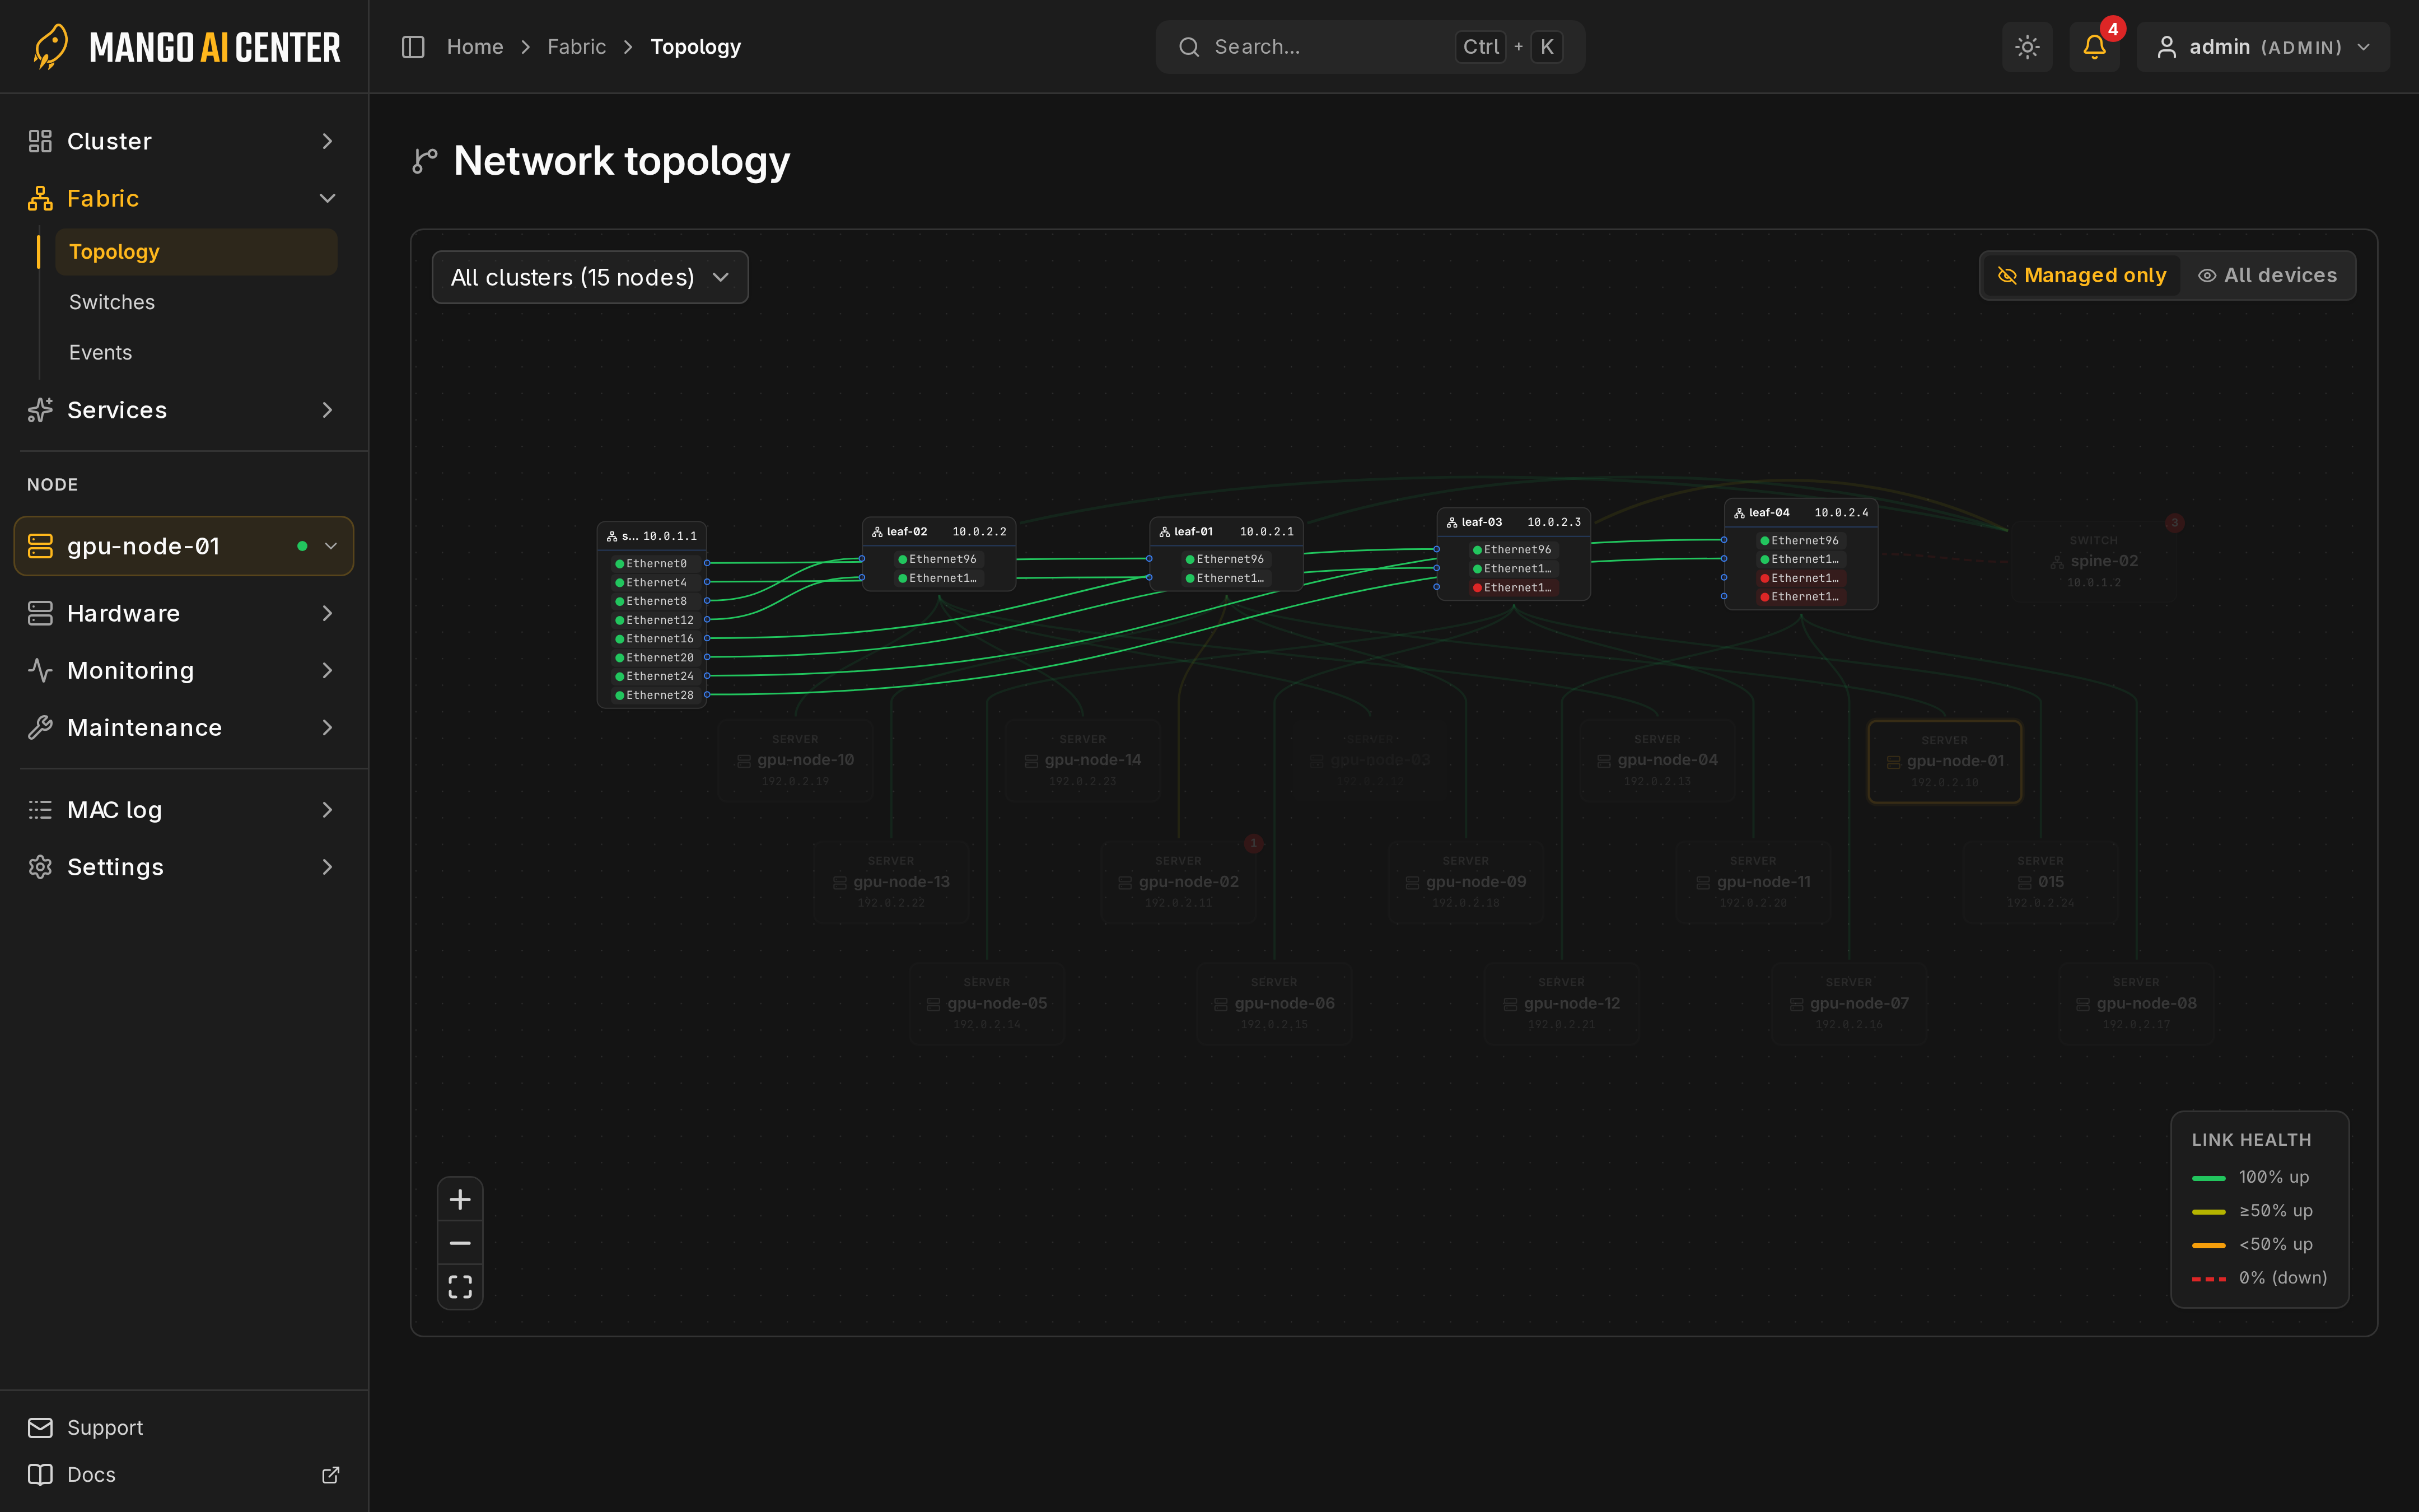Viewport: 2419px width, 1512px height.
Task: Click the Docs external-link icon
Action: 331,1475
